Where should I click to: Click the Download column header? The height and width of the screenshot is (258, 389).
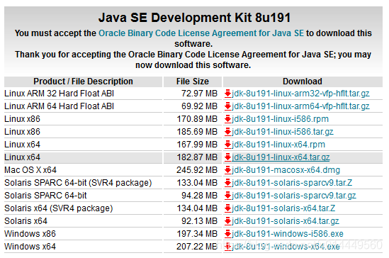point(303,82)
